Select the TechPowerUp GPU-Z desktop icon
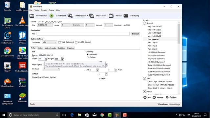Image resolution: width=210 pixels, height=118 pixels. click(x=7, y=23)
